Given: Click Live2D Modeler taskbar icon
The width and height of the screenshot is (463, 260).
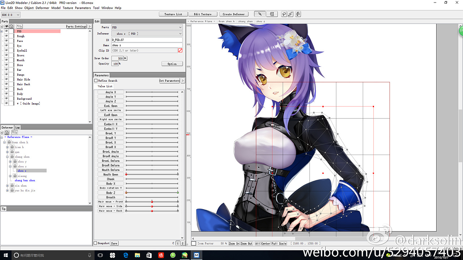Looking at the screenshot, I should point(196,255).
